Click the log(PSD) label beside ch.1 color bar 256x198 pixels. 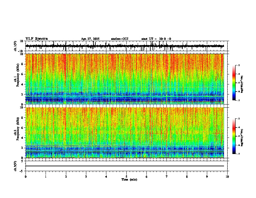point(242,84)
